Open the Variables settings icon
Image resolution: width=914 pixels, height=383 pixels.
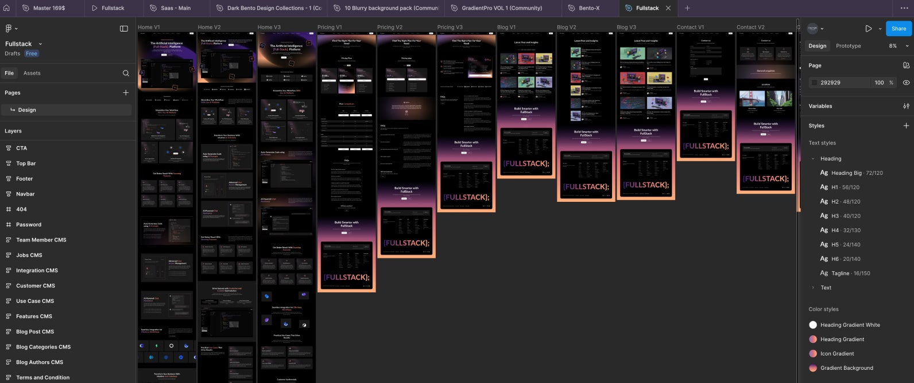906,106
